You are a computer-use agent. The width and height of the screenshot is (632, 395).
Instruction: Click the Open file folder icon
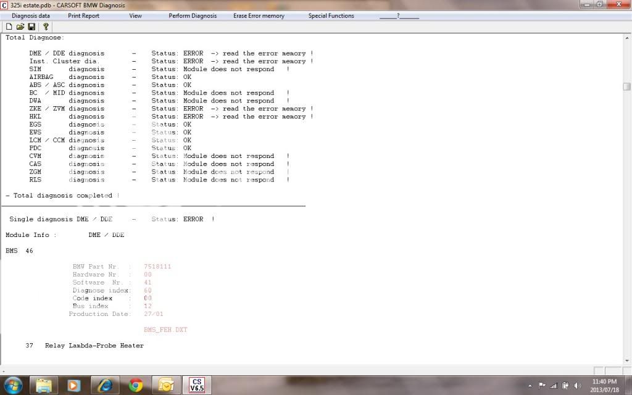pos(20,27)
